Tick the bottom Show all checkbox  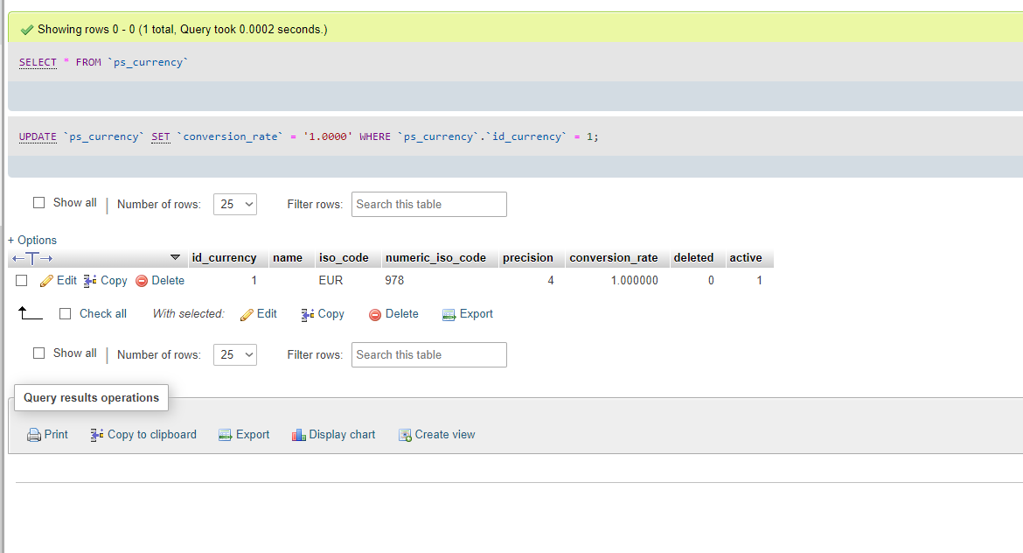tap(39, 353)
